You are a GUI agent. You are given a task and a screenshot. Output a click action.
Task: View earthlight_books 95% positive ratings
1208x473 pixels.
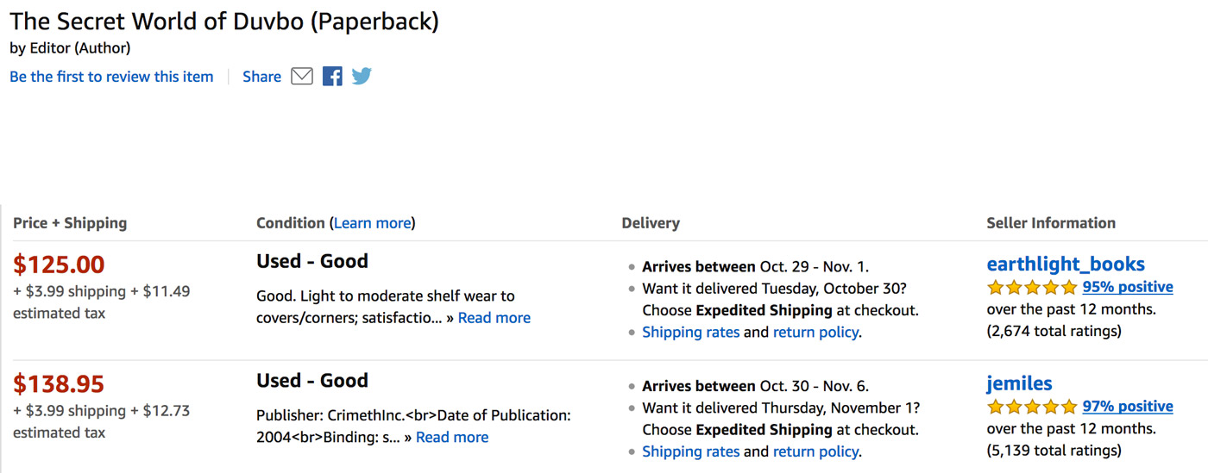(x=1128, y=287)
